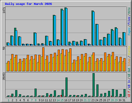The height and width of the screenshot is (103, 132).
Task: Select day 20 label on x-axis
Action: (x=81, y=100)
